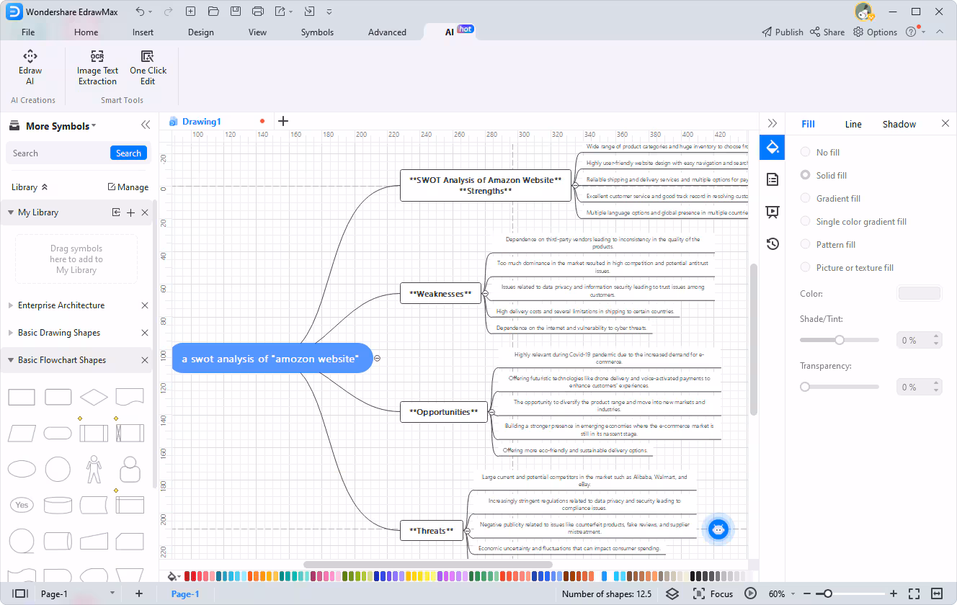This screenshot has width=957, height=605.
Task: Open the Fill style panel icon
Action: click(x=773, y=147)
